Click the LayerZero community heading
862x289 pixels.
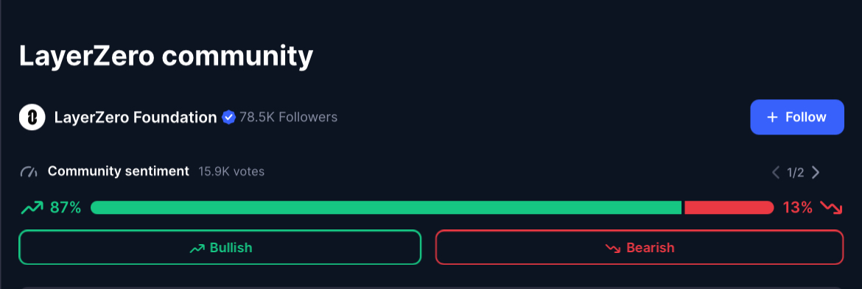point(166,57)
